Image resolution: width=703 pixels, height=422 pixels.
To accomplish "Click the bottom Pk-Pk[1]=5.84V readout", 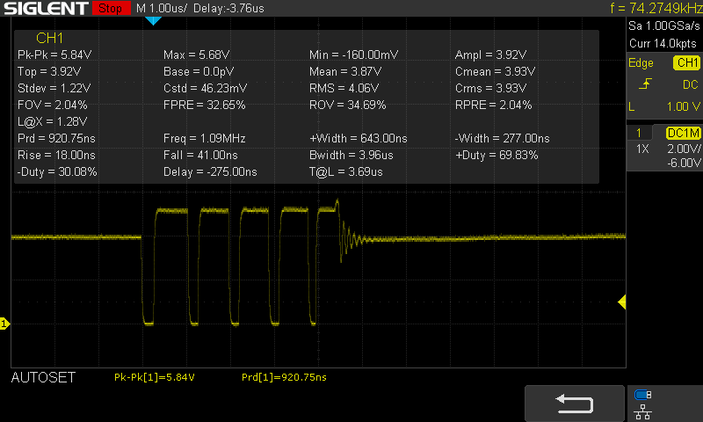I will coord(155,378).
